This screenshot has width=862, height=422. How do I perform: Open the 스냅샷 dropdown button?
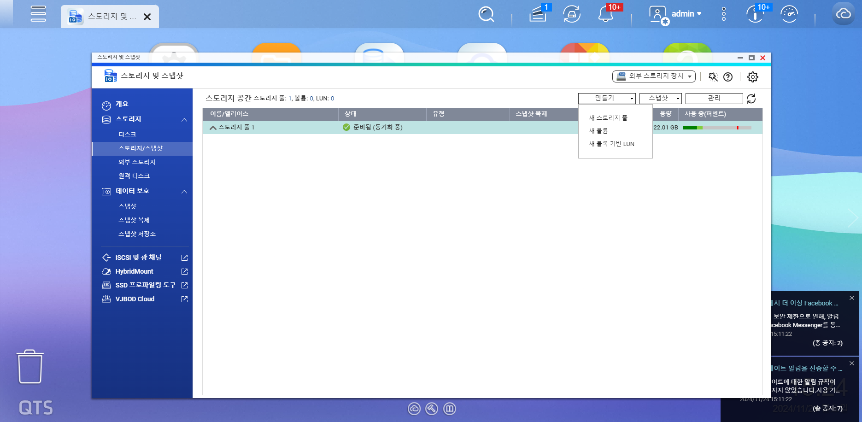[660, 98]
